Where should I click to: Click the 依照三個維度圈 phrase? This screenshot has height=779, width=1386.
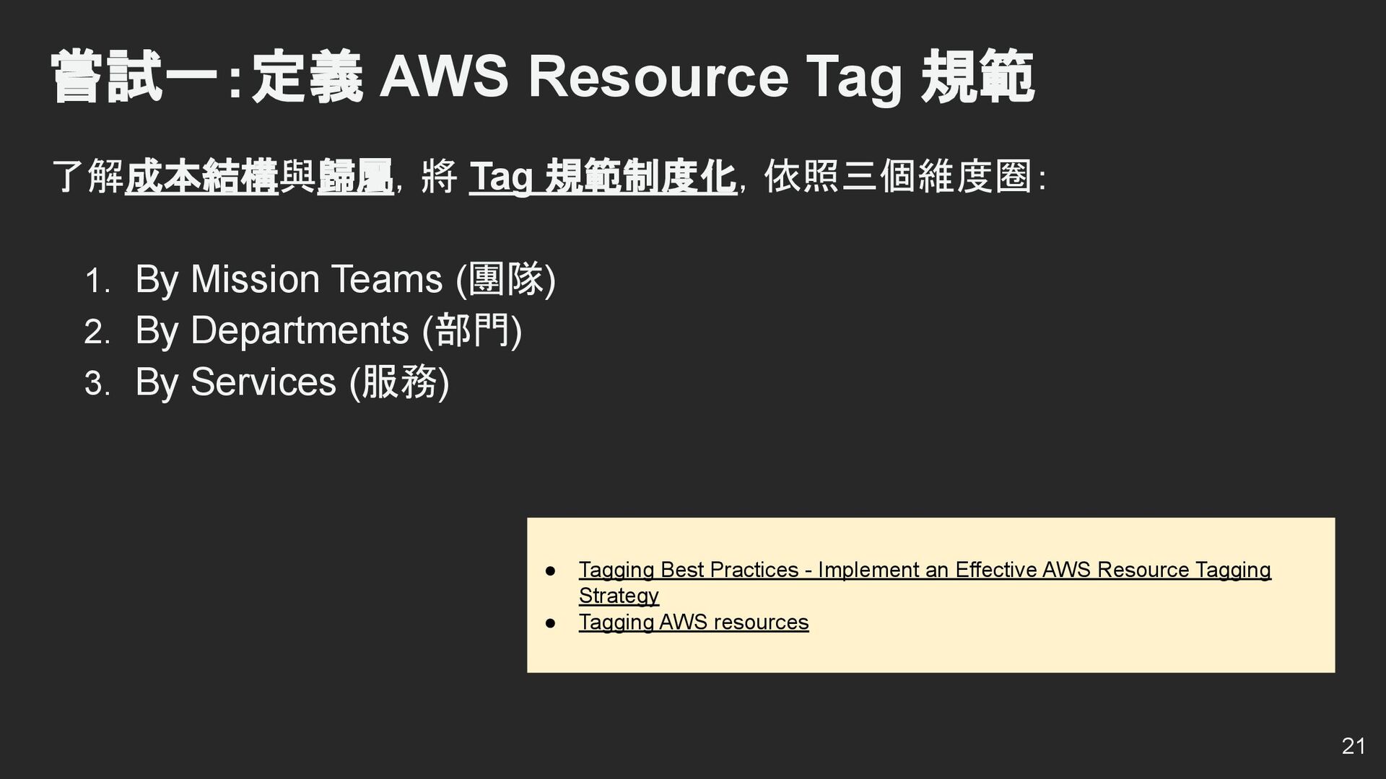point(897,177)
